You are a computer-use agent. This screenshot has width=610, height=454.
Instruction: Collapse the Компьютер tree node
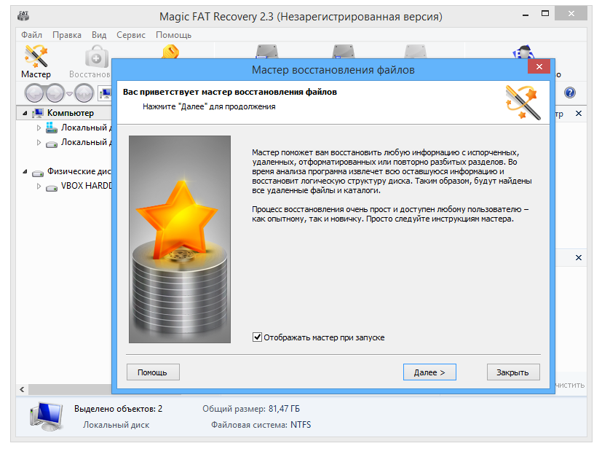tap(25, 113)
